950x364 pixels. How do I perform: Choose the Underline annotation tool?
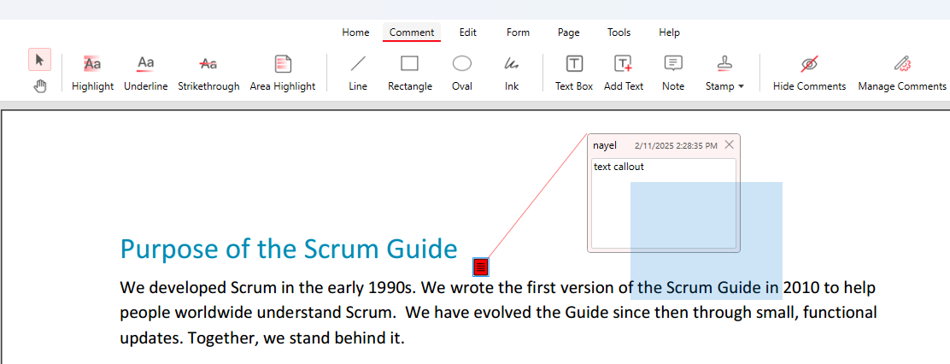146,73
